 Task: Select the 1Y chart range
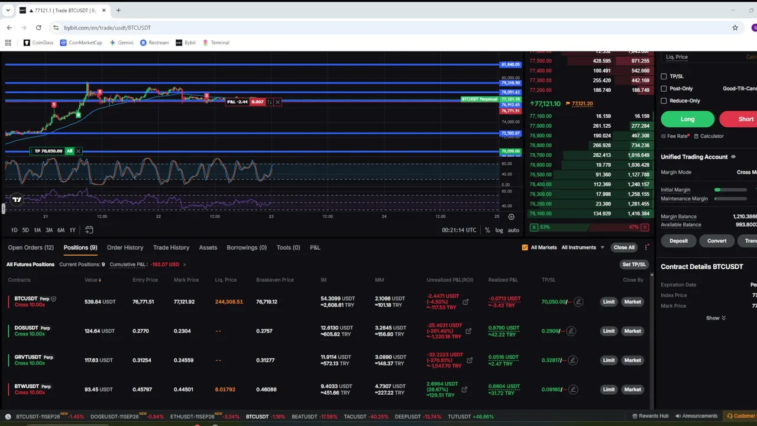click(x=72, y=230)
